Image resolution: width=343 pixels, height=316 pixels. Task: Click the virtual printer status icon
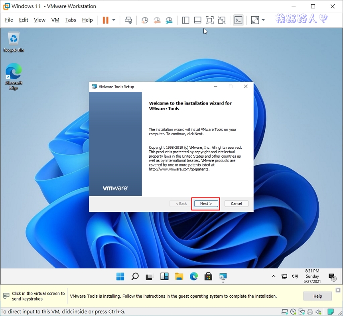[310, 312]
